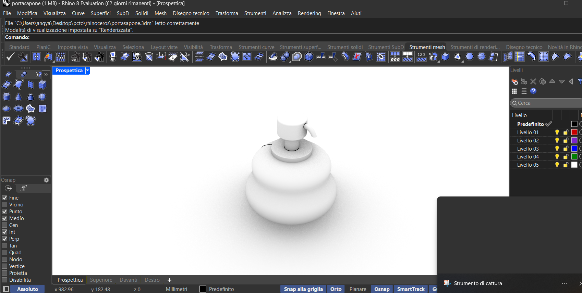This screenshot has width=582, height=293.
Task: Expand the left toolbar overflow chevrons
Action: (x=46, y=75)
